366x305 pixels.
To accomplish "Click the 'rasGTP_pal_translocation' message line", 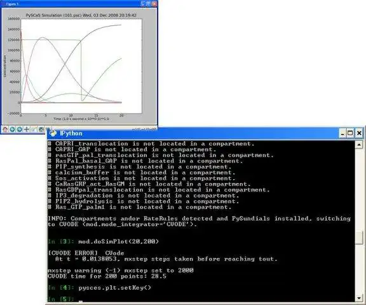I will tap(160, 155).
